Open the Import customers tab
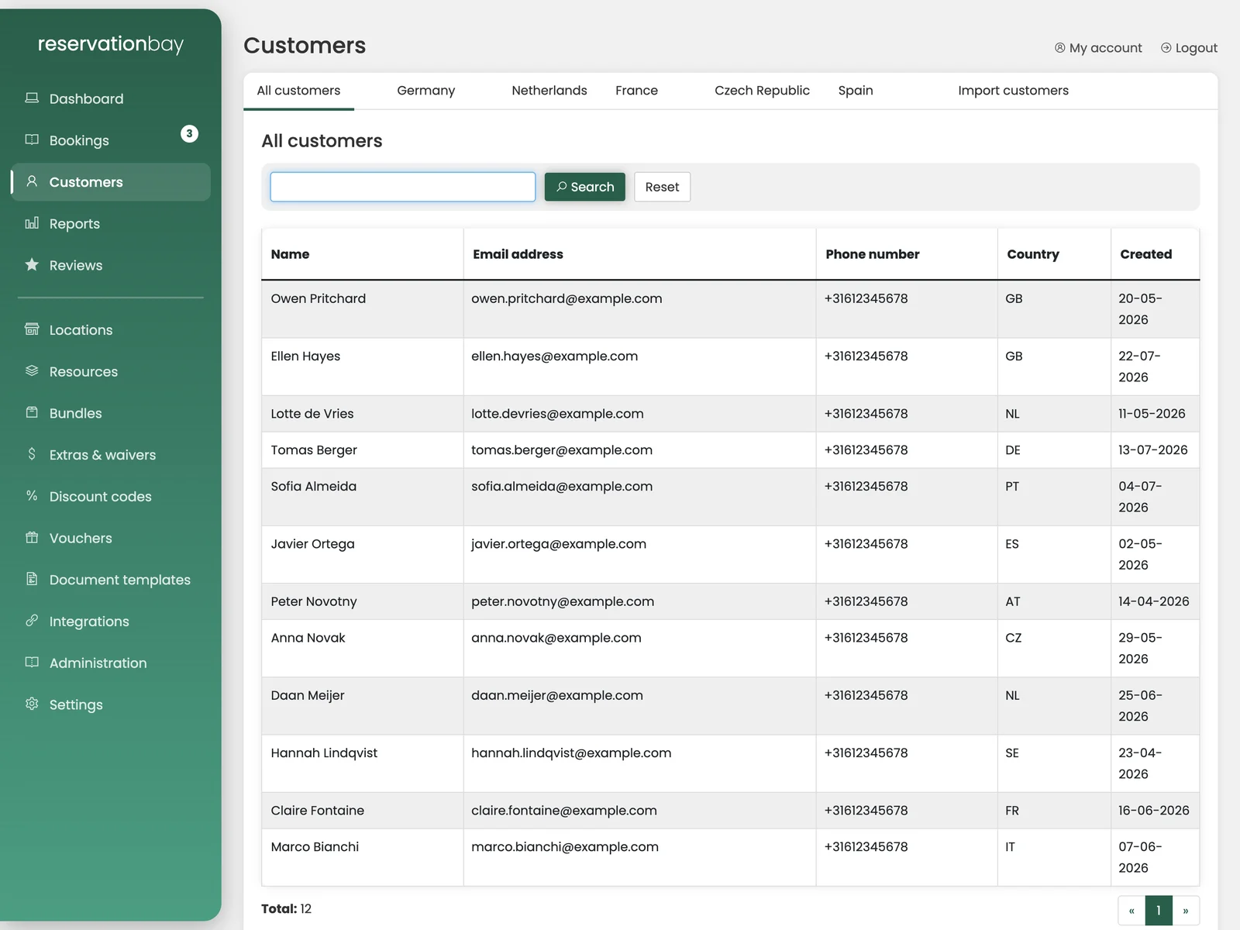Screen dimensions: 1240x930 point(1013,91)
